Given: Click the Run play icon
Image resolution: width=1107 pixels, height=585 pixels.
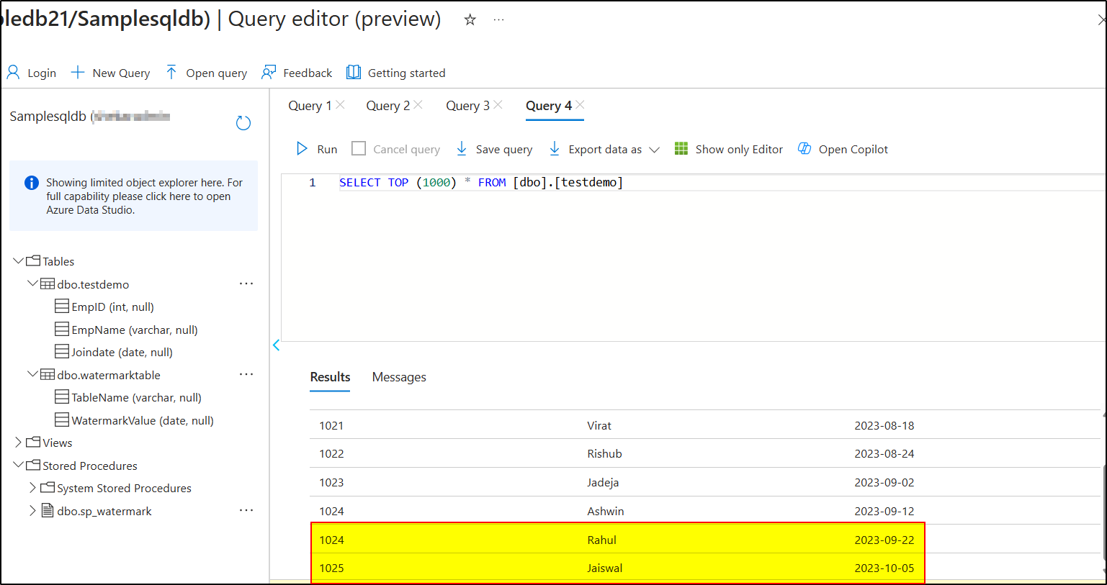Looking at the screenshot, I should pyautogui.click(x=302, y=148).
